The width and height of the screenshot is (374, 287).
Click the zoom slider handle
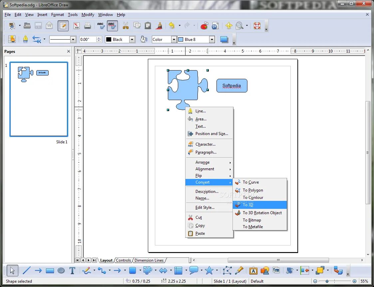coord(327,281)
